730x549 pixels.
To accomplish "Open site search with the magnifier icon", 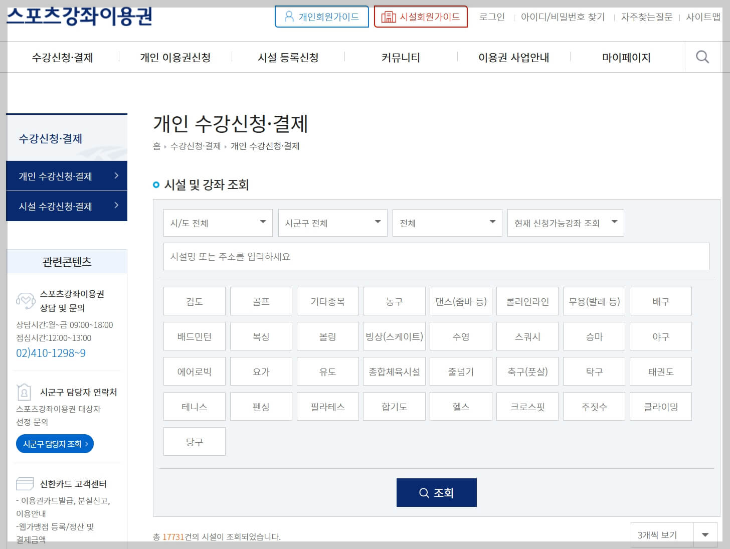I will click(x=702, y=57).
